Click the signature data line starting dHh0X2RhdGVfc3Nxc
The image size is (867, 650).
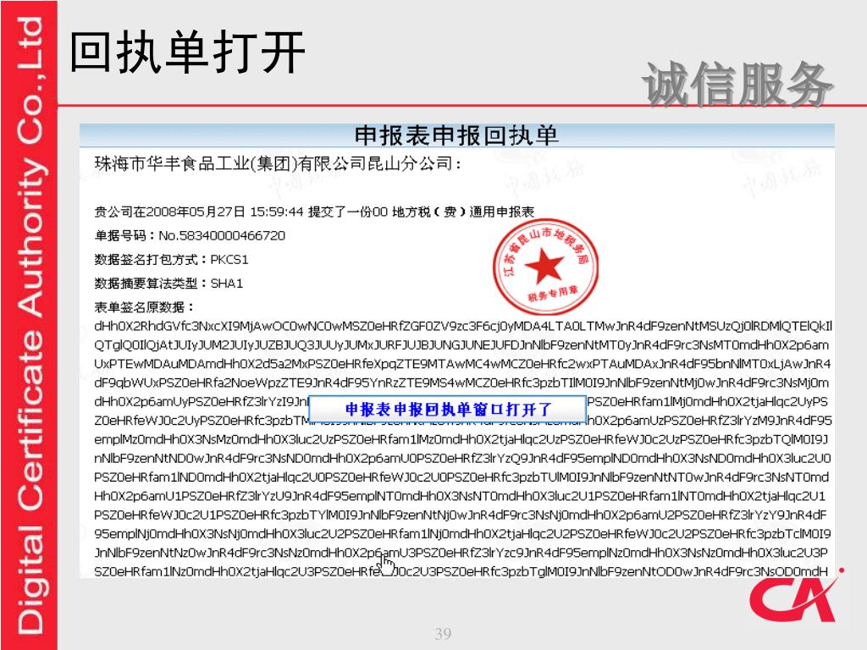463,326
